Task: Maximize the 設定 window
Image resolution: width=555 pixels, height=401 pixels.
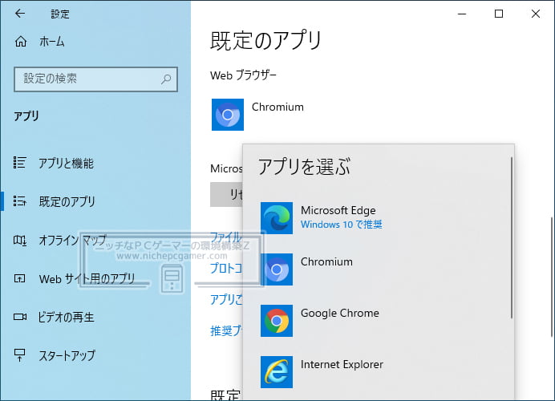Action: 499,14
